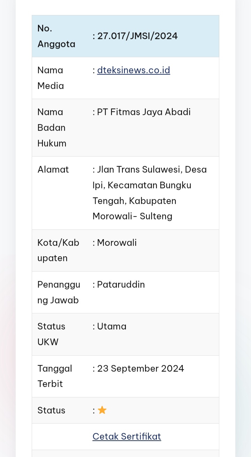The image size is (251, 457).
Task: Click the Nama Media label
Action: (51, 78)
